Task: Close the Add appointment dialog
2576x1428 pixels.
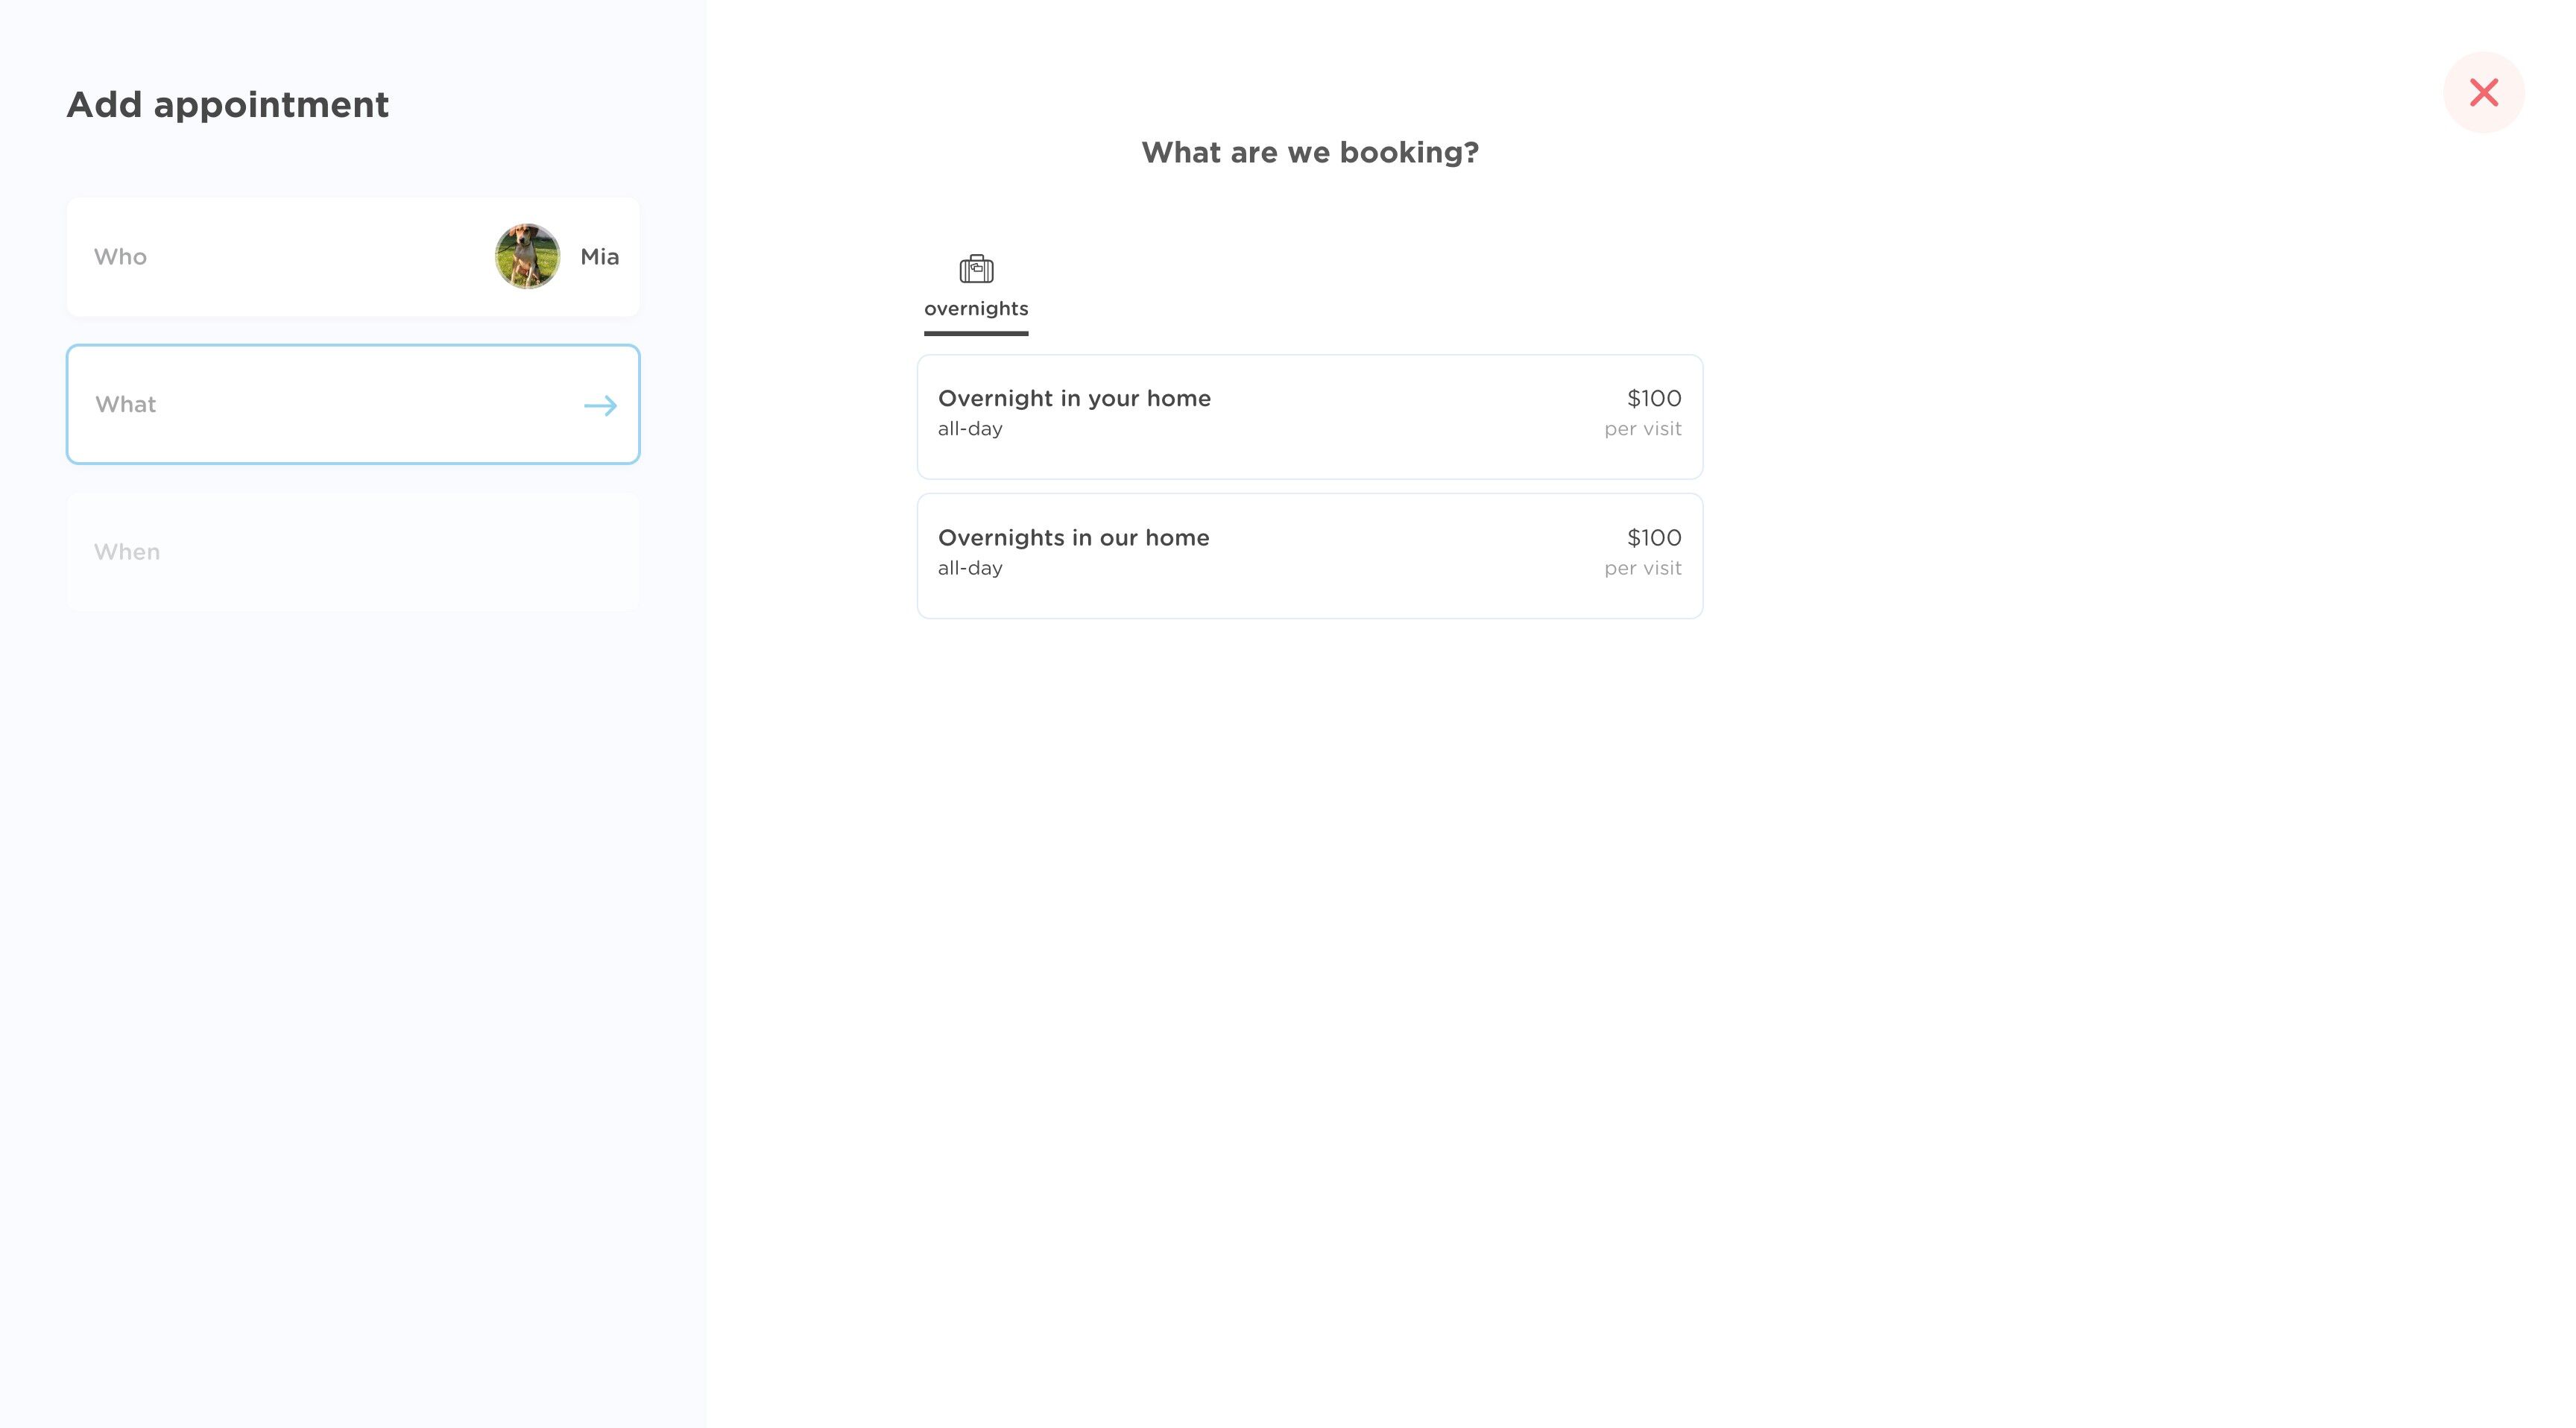Action: 2483,92
